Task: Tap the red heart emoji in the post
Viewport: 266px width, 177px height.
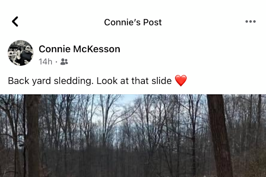Action: click(181, 81)
